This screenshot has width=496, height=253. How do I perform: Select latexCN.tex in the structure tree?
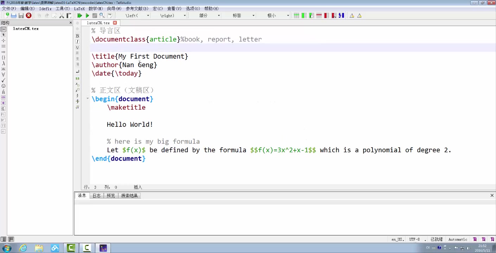[26, 29]
